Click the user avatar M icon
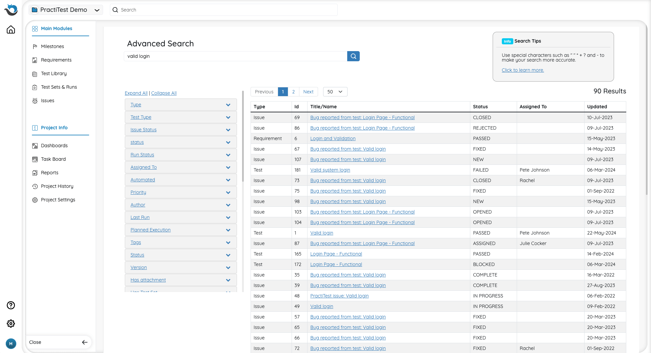This screenshot has width=651, height=353. pos(11,344)
